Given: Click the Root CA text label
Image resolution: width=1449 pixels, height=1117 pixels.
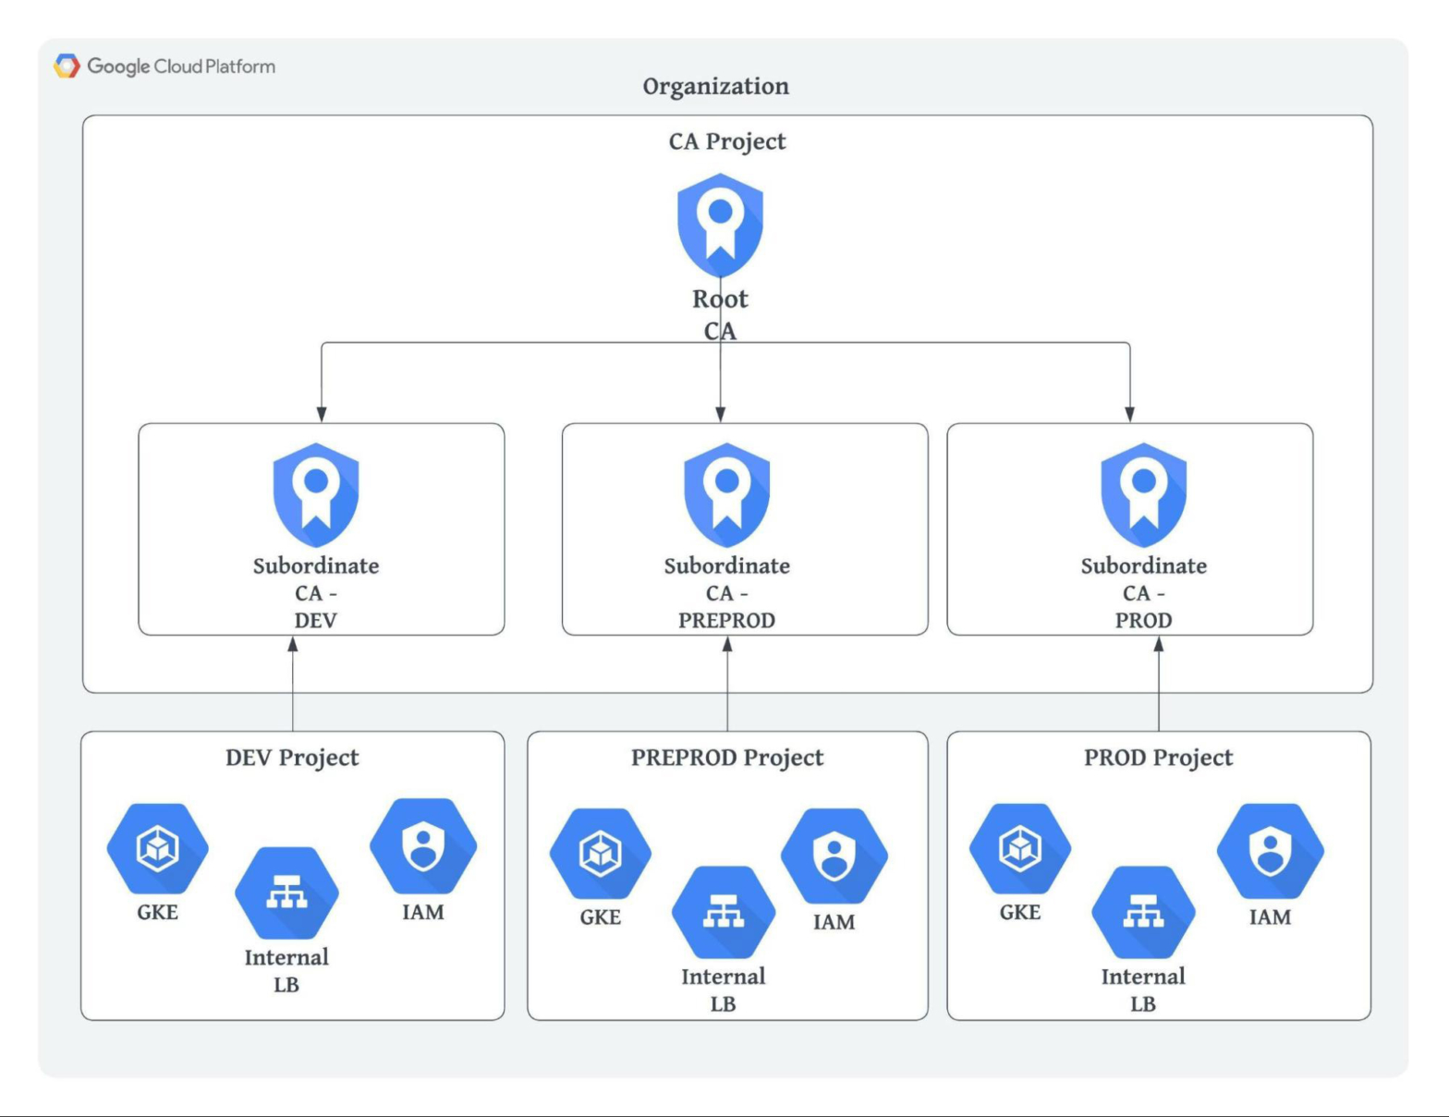Looking at the screenshot, I should click(720, 314).
